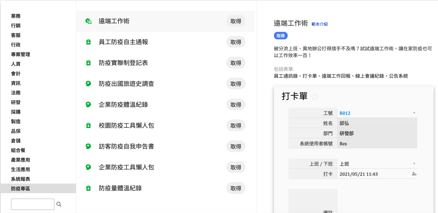Expand the 上班 / 下班 dropdown

414,164
